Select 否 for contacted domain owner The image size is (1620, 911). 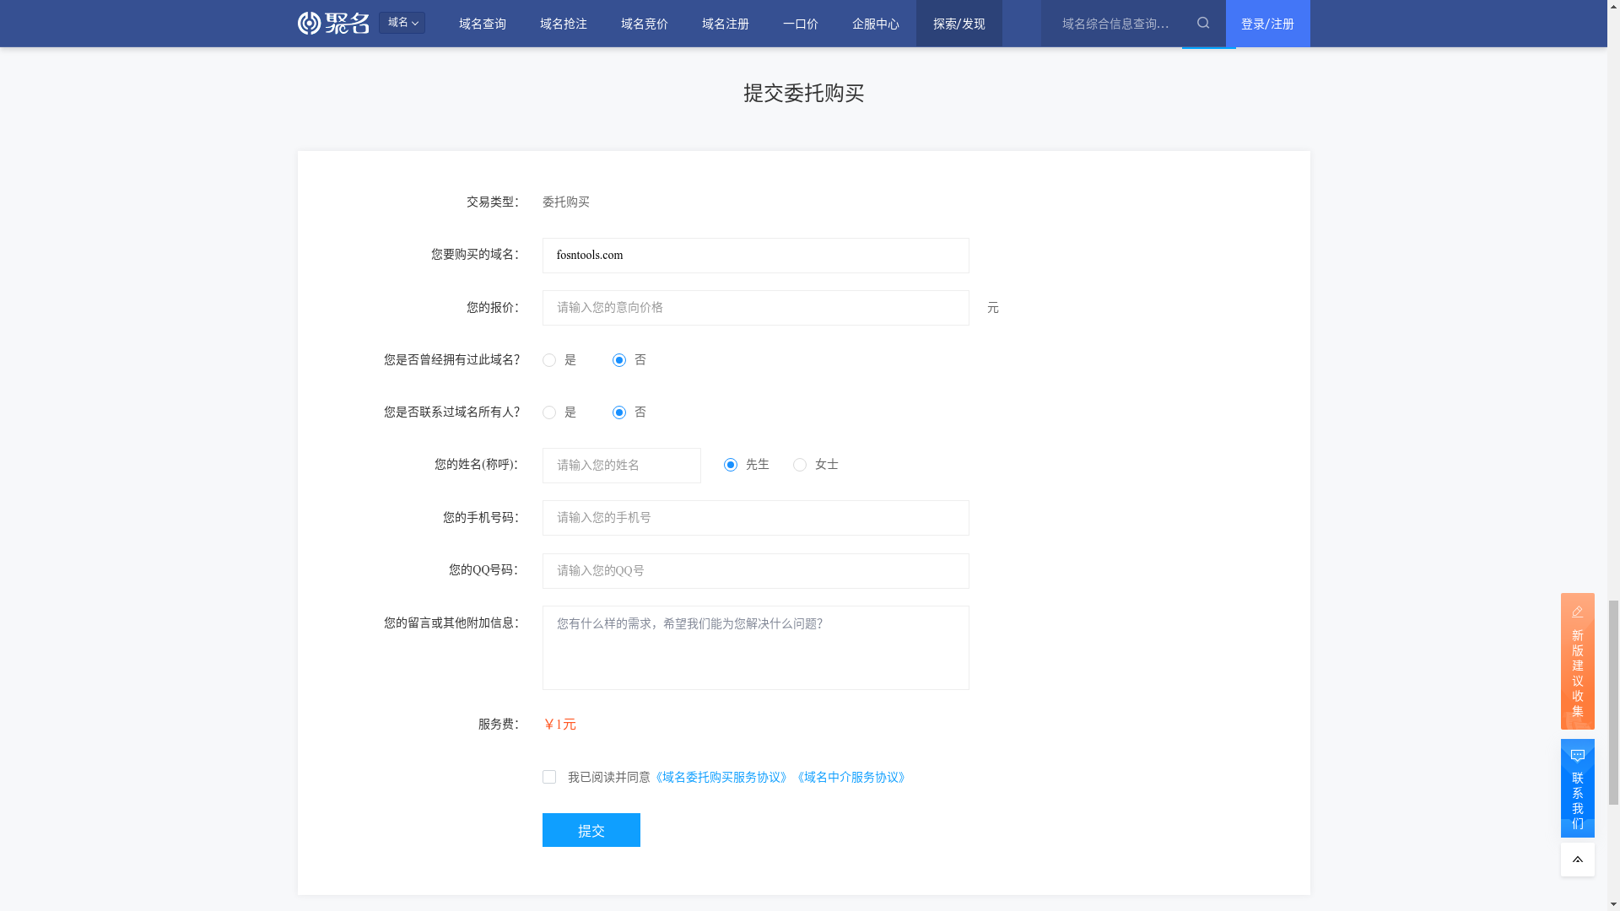pos(619,412)
